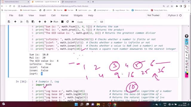Screen dimensions: 191x107
Task: Pick the yellow color swatch in annotation bar
Action: [x=187, y=73]
